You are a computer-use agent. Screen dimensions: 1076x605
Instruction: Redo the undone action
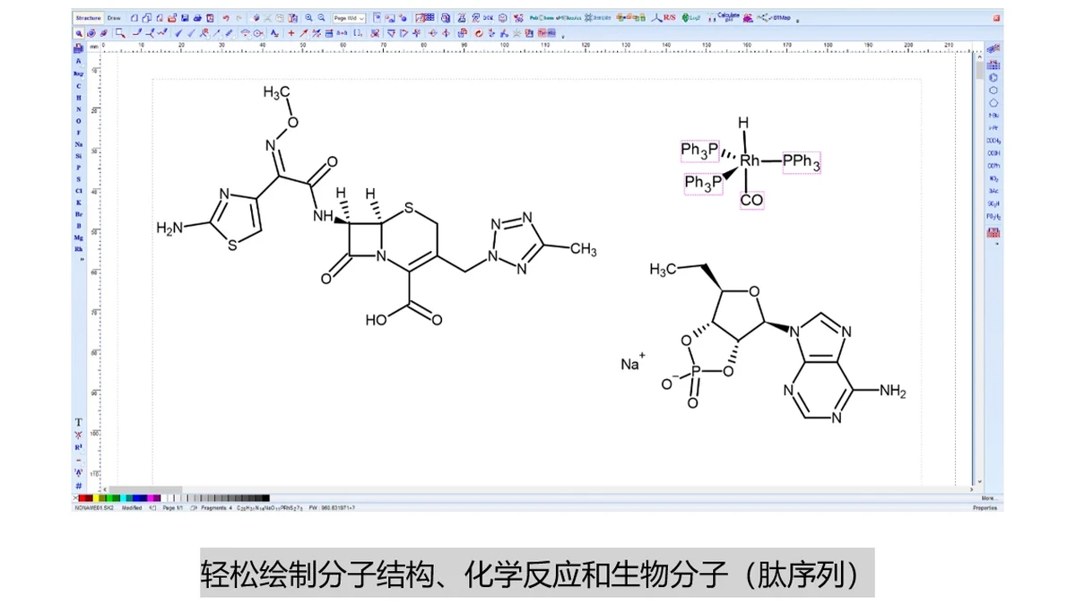(x=239, y=18)
